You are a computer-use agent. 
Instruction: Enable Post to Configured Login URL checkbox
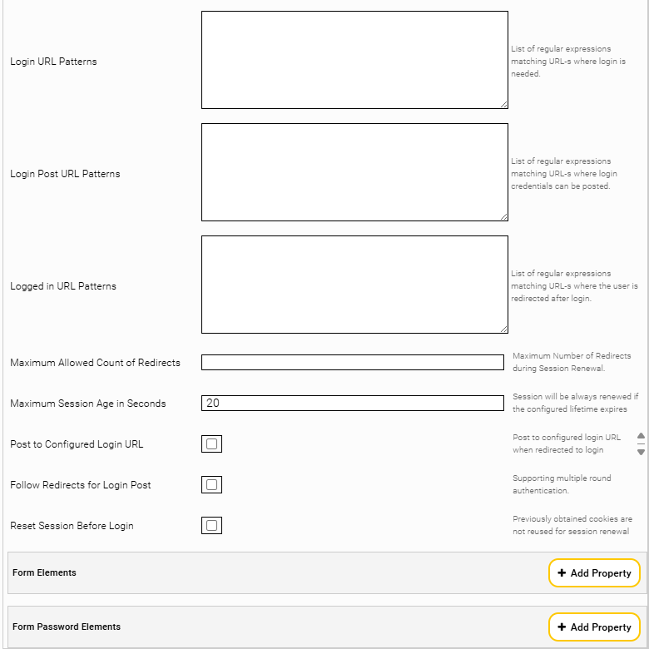click(x=211, y=443)
